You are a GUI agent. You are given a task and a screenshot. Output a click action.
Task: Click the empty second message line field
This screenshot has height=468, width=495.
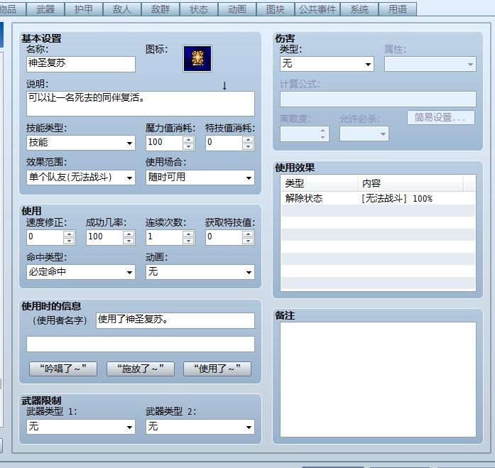click(x=141, y=344)
